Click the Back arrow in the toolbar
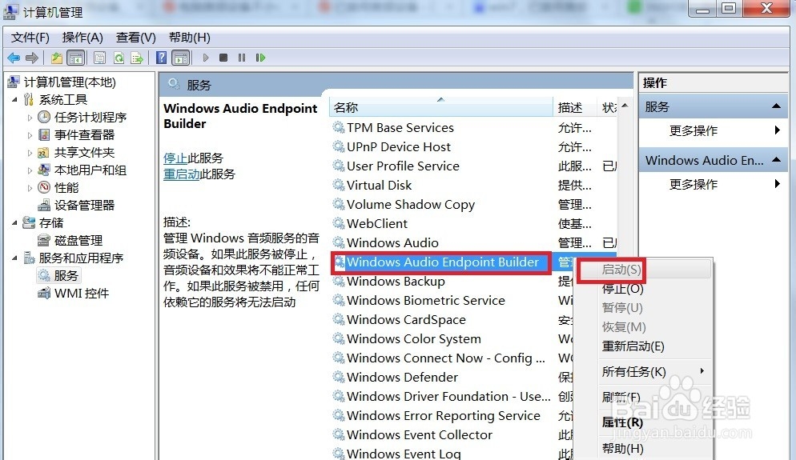796x460 pixels. pos(14,58)
